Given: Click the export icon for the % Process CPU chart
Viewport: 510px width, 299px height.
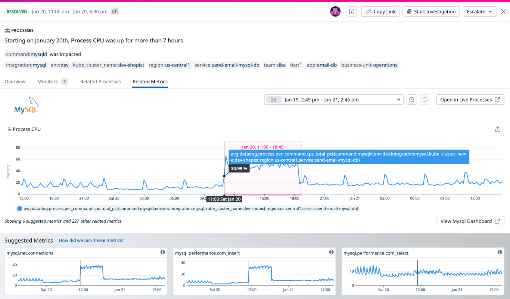Looking at the screenshot, I should [497, 129].
